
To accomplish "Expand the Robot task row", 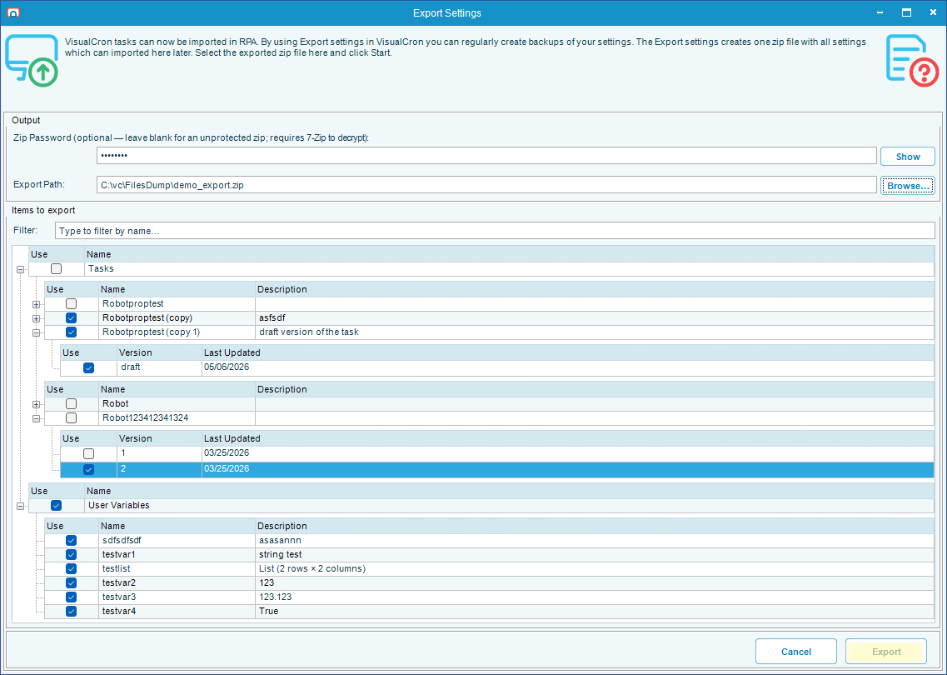I will (x=37, y=404).
